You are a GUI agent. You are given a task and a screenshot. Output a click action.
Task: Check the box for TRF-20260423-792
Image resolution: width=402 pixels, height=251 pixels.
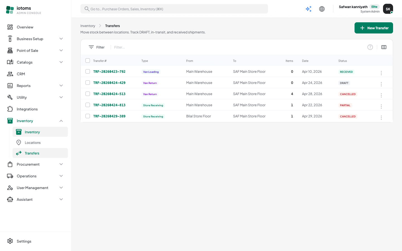point(88,71)
